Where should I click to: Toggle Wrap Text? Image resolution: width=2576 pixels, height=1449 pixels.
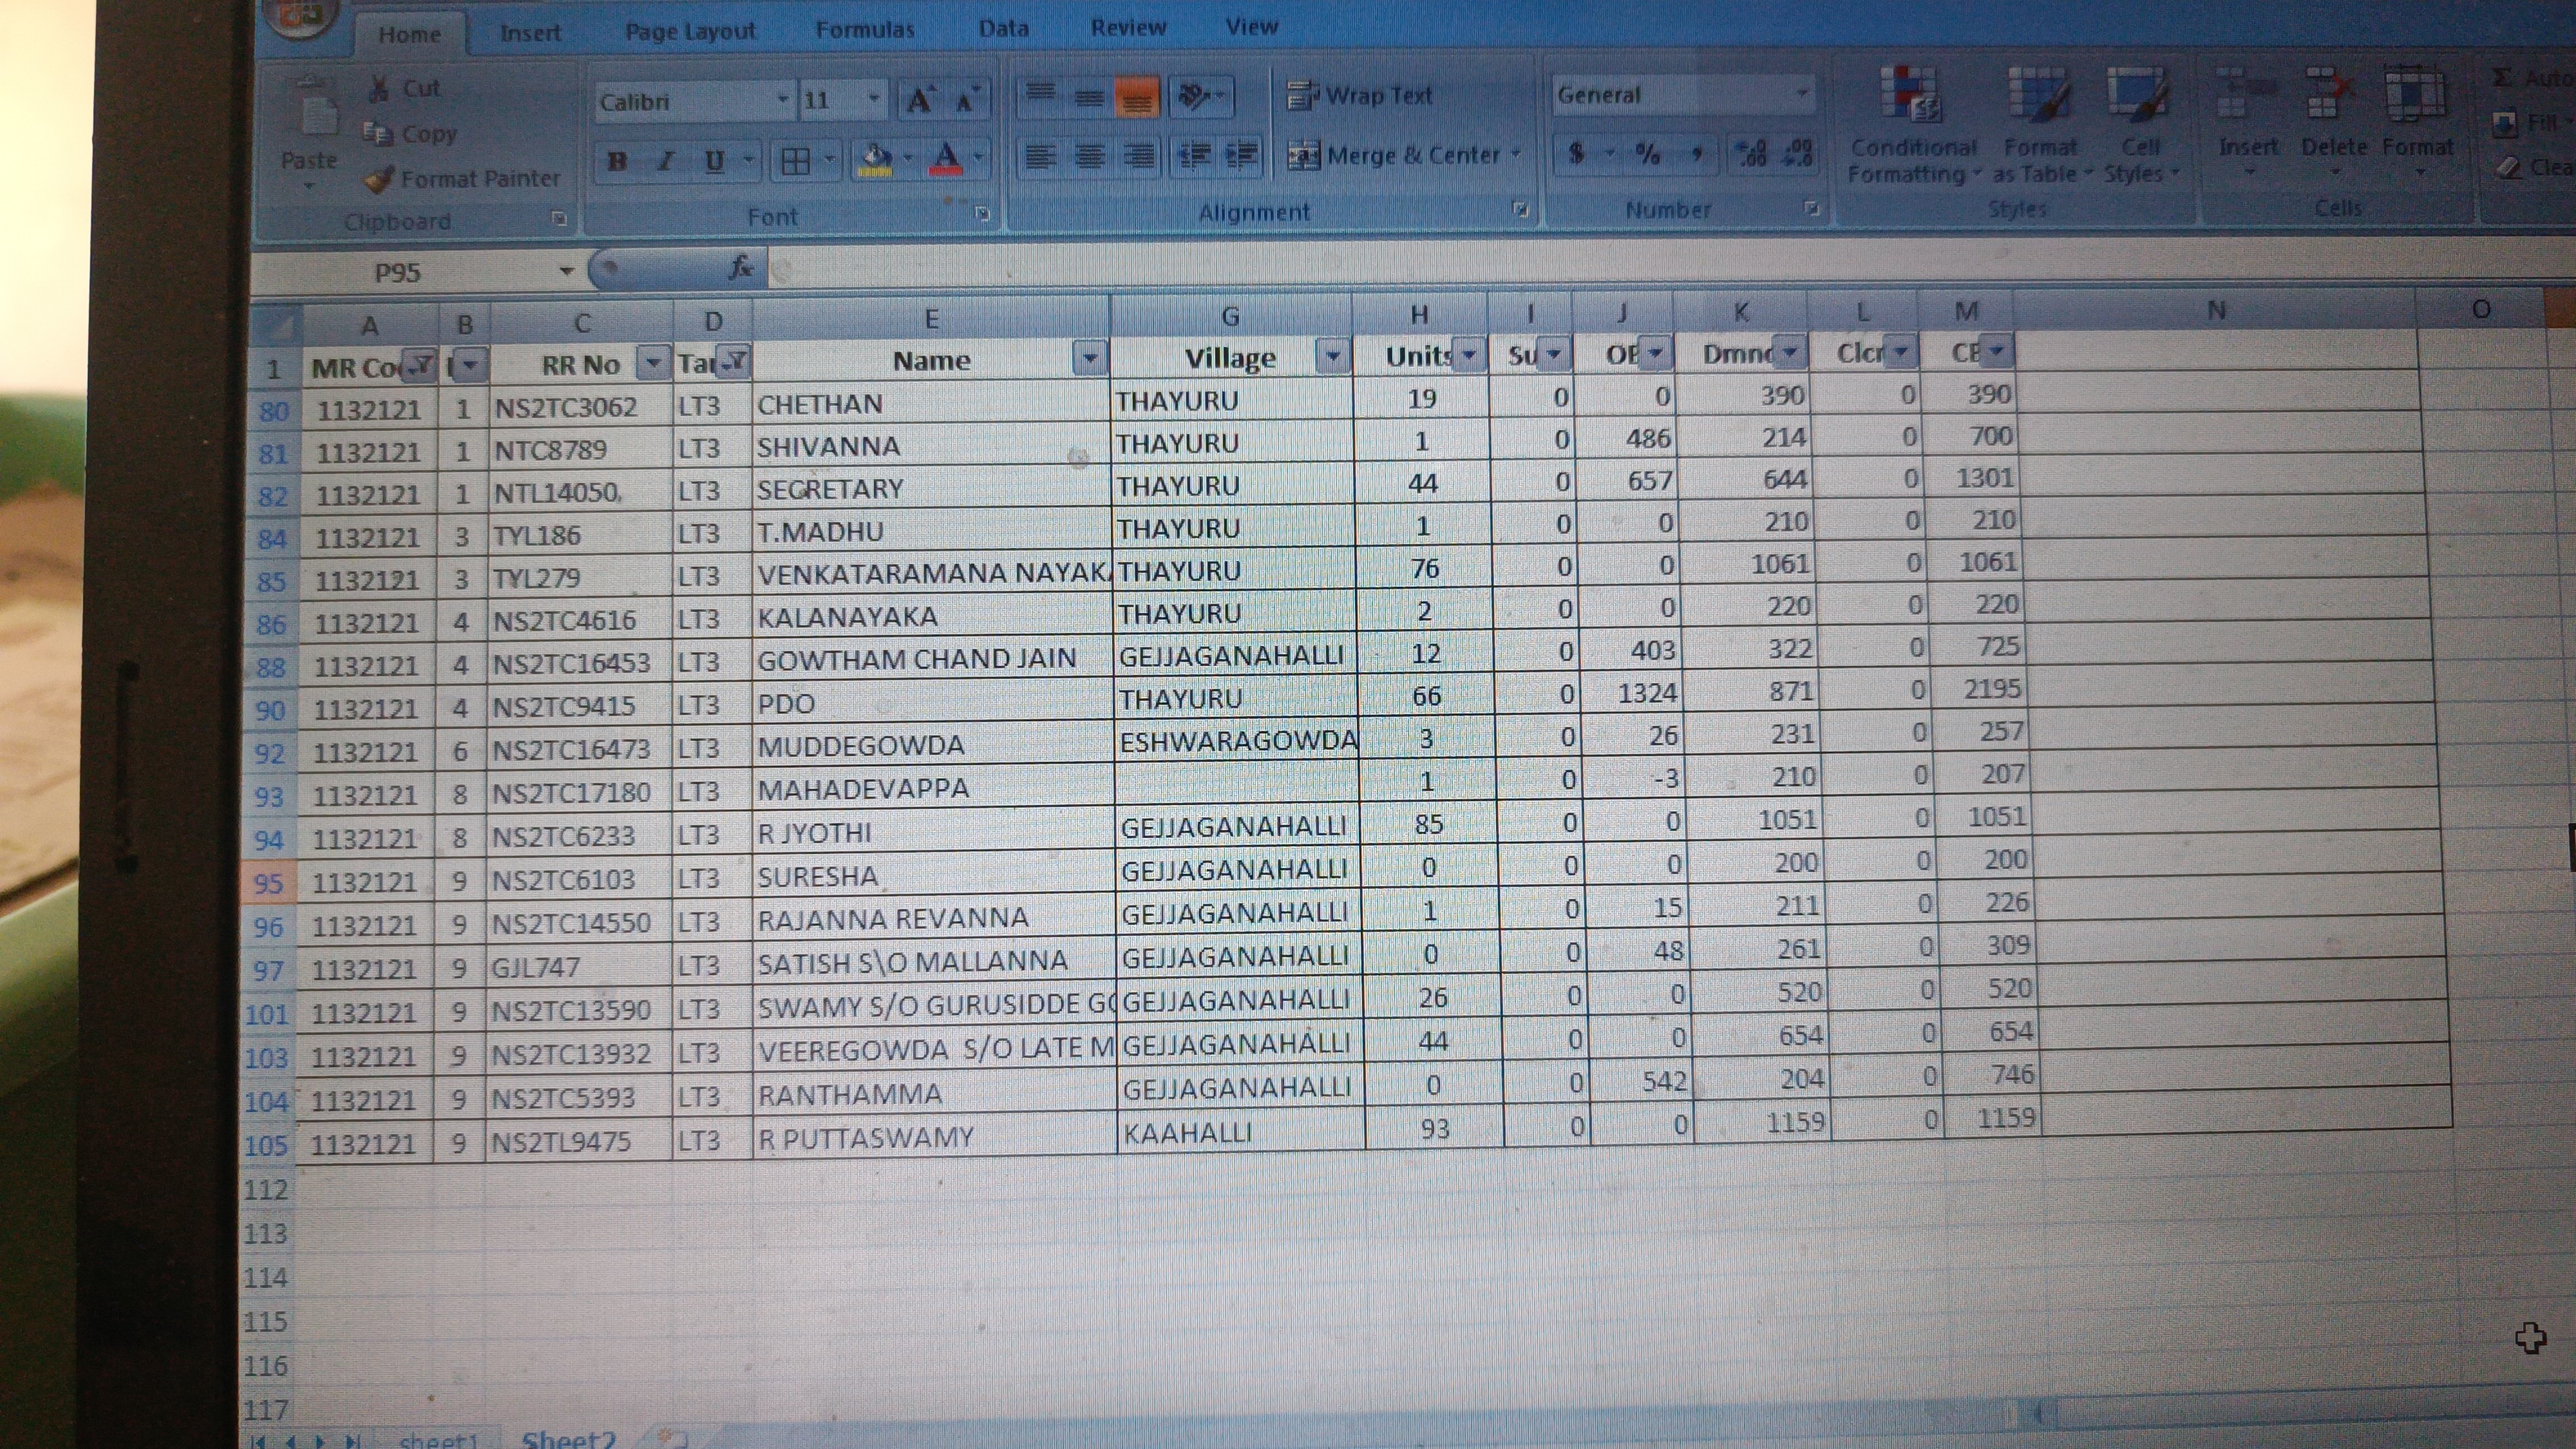coord(1360,96)
